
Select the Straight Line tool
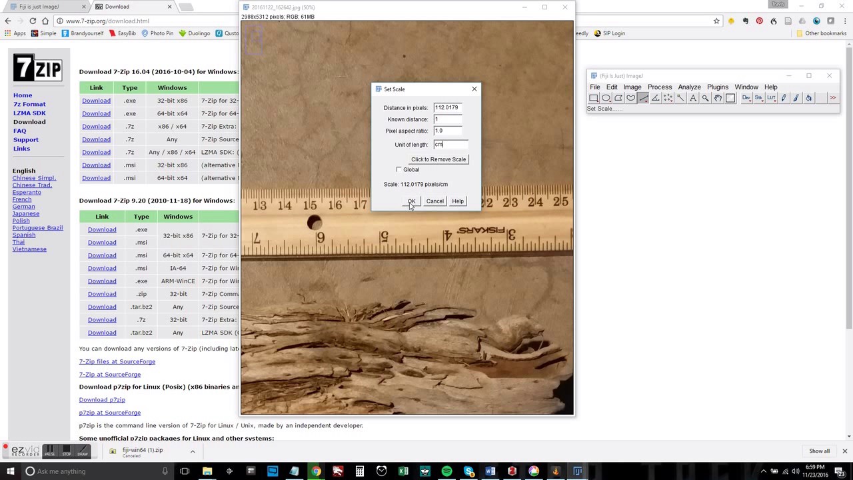coord(643,98)
